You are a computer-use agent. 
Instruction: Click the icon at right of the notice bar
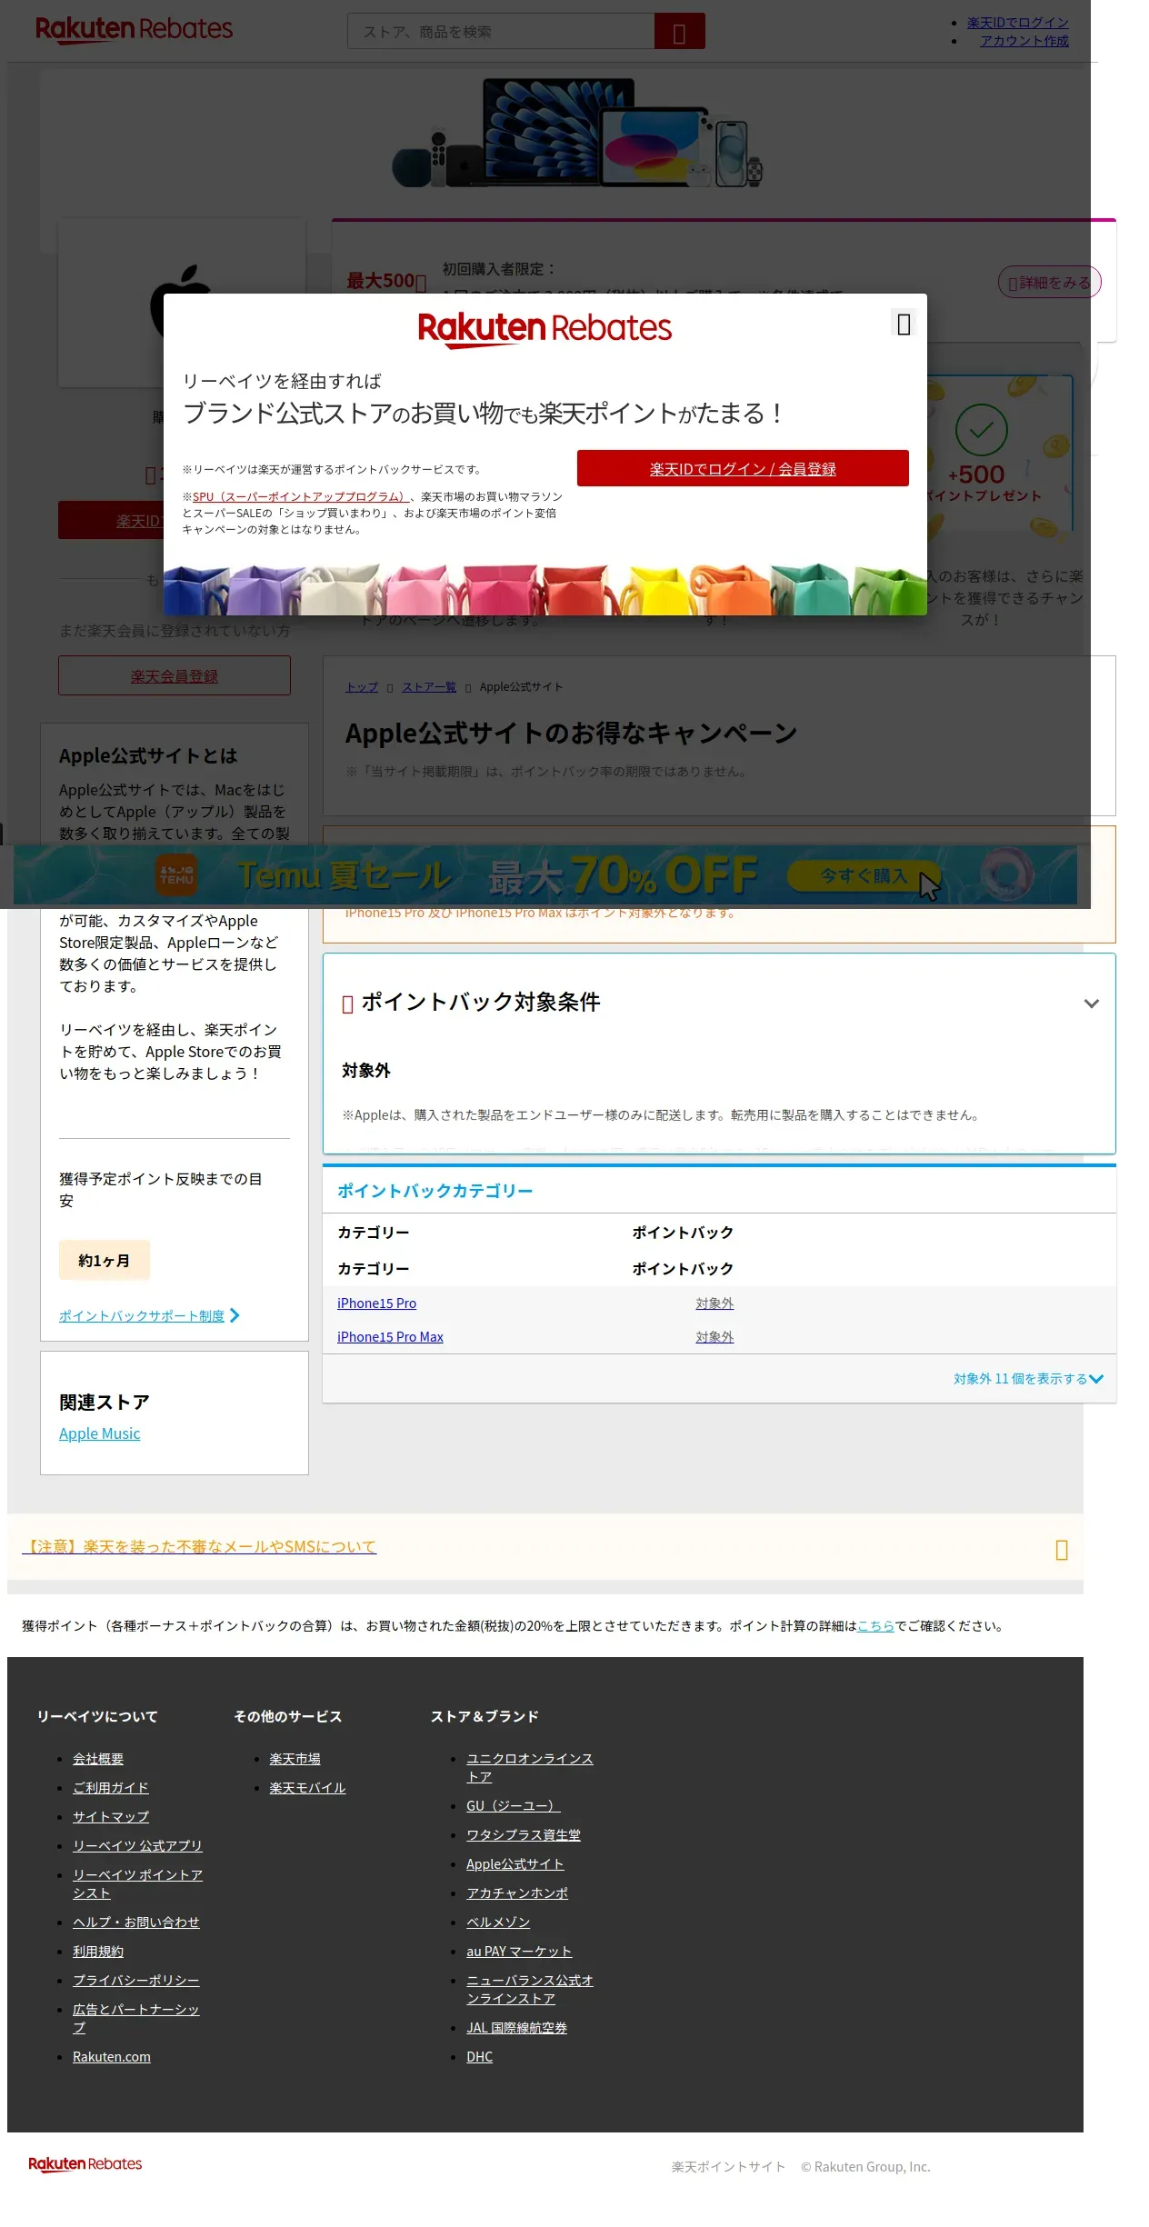1061,1550
